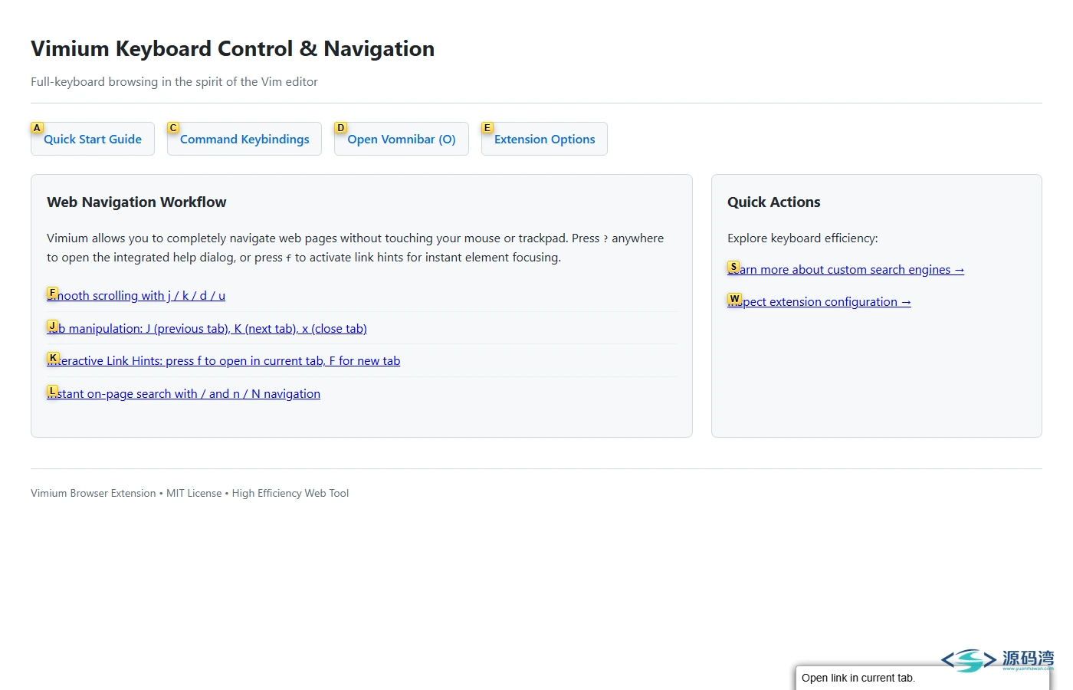Open smooth scrolling with j / k / d / u link

pos(136,296)
